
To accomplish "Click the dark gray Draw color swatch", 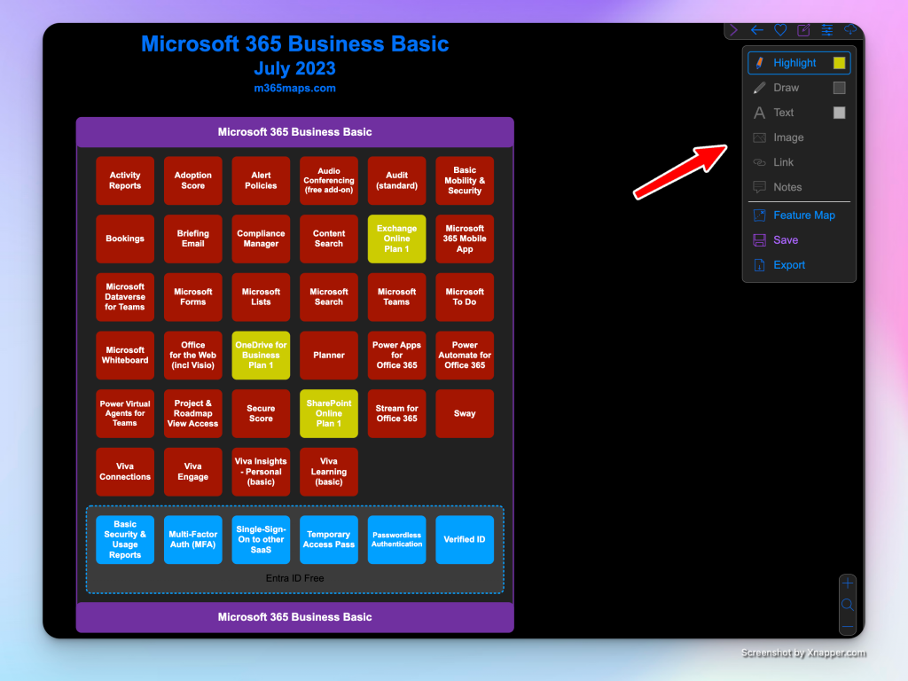I will [x=839, y=88].
